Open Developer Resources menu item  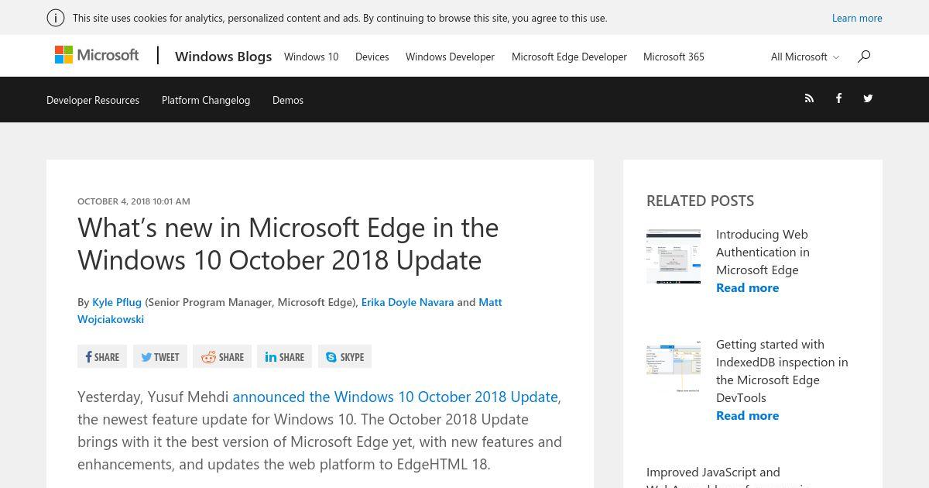point(93,100)
